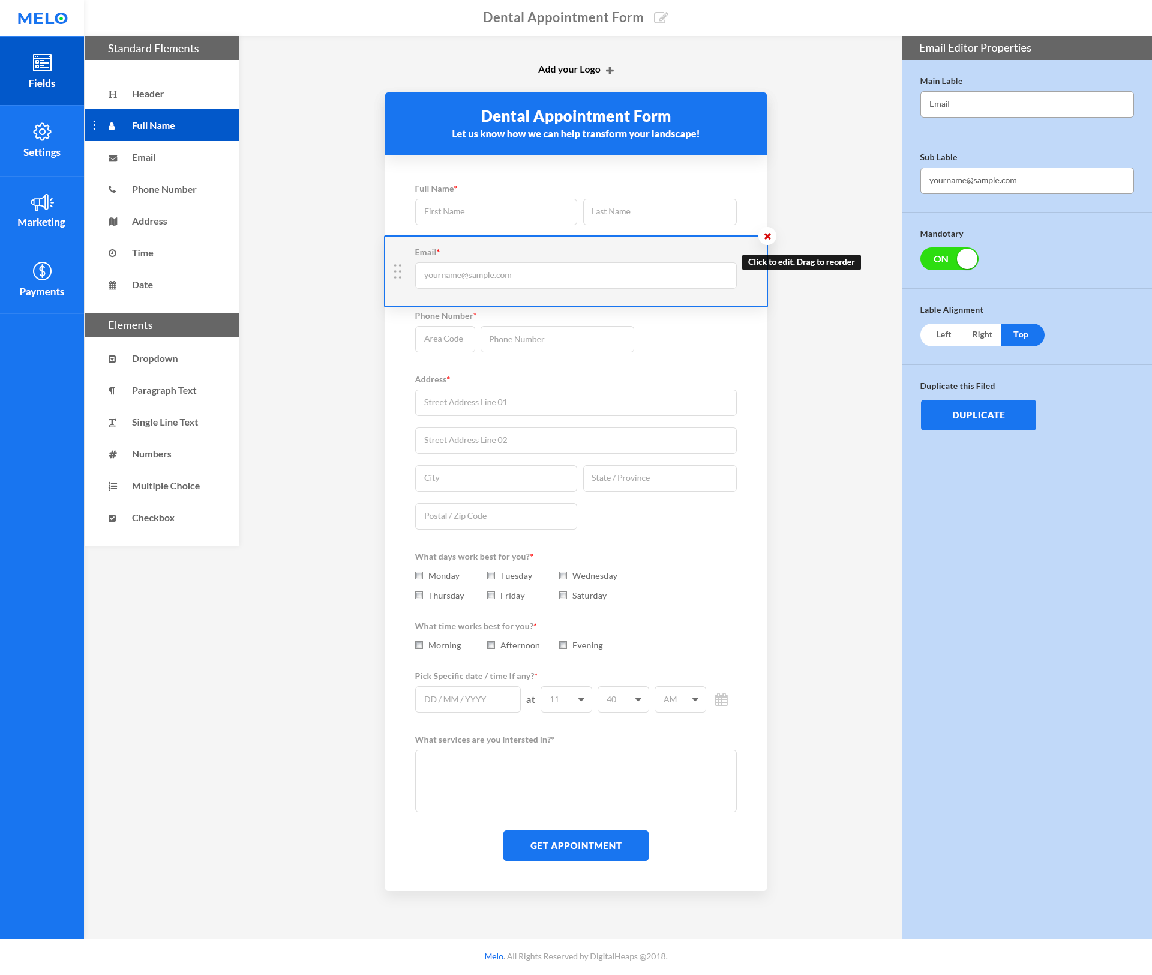This screenshot has width=1152, height=975.
Task: Remove Email field with red X icon
Action: (767, 236)
